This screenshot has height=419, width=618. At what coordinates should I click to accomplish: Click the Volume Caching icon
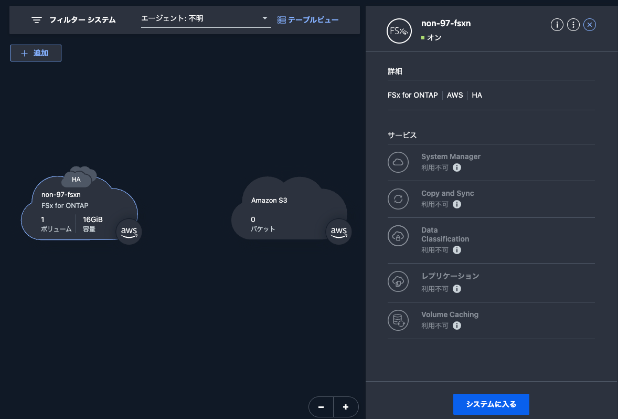398,320
